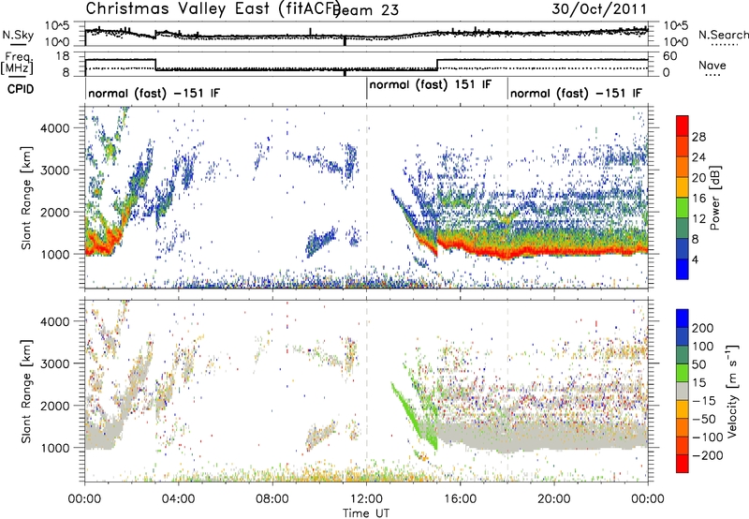This screenshot has width=749, height=519.
Task: Click the "4000" tick of the power panel
Action: tap(54, 128)
